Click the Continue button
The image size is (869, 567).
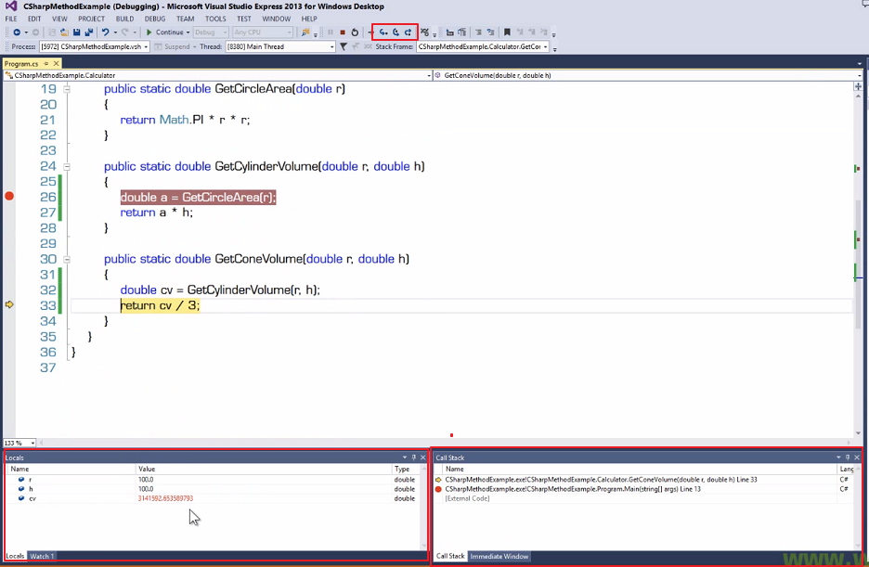pyautogui.click(x=164, y=32)
